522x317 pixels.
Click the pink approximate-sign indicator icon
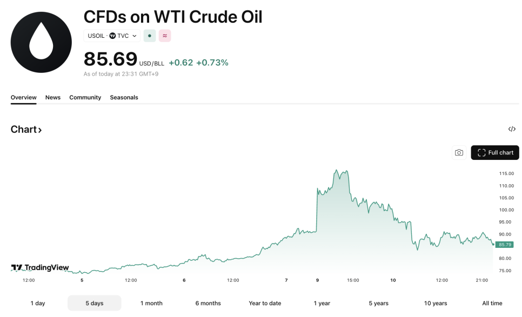(x=165, y=36)
